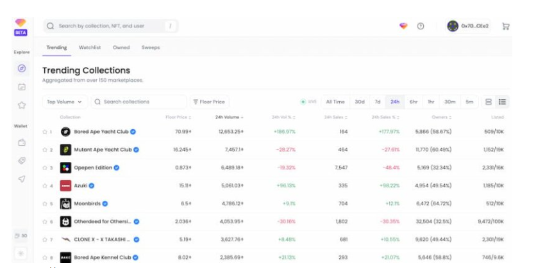This screenshot has height=268, width=545.
Task: Star Azuki to watchlist
Action: pyautogui.click(x=44, y=186)
